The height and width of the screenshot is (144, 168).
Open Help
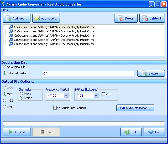[x=131, y=132]
